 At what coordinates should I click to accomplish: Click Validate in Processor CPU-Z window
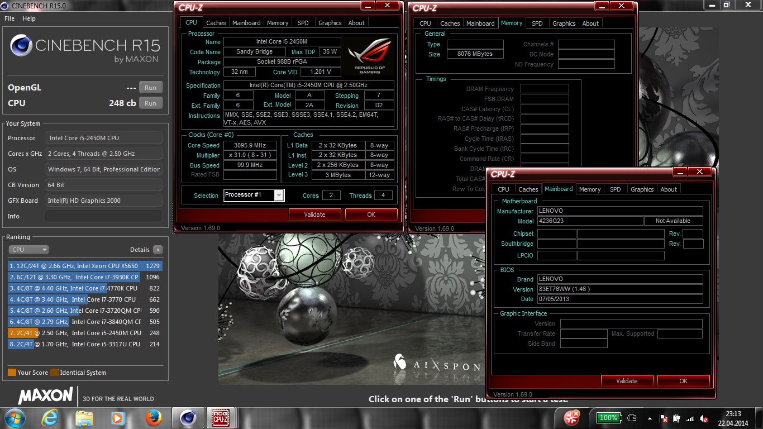tap(314, 214)
